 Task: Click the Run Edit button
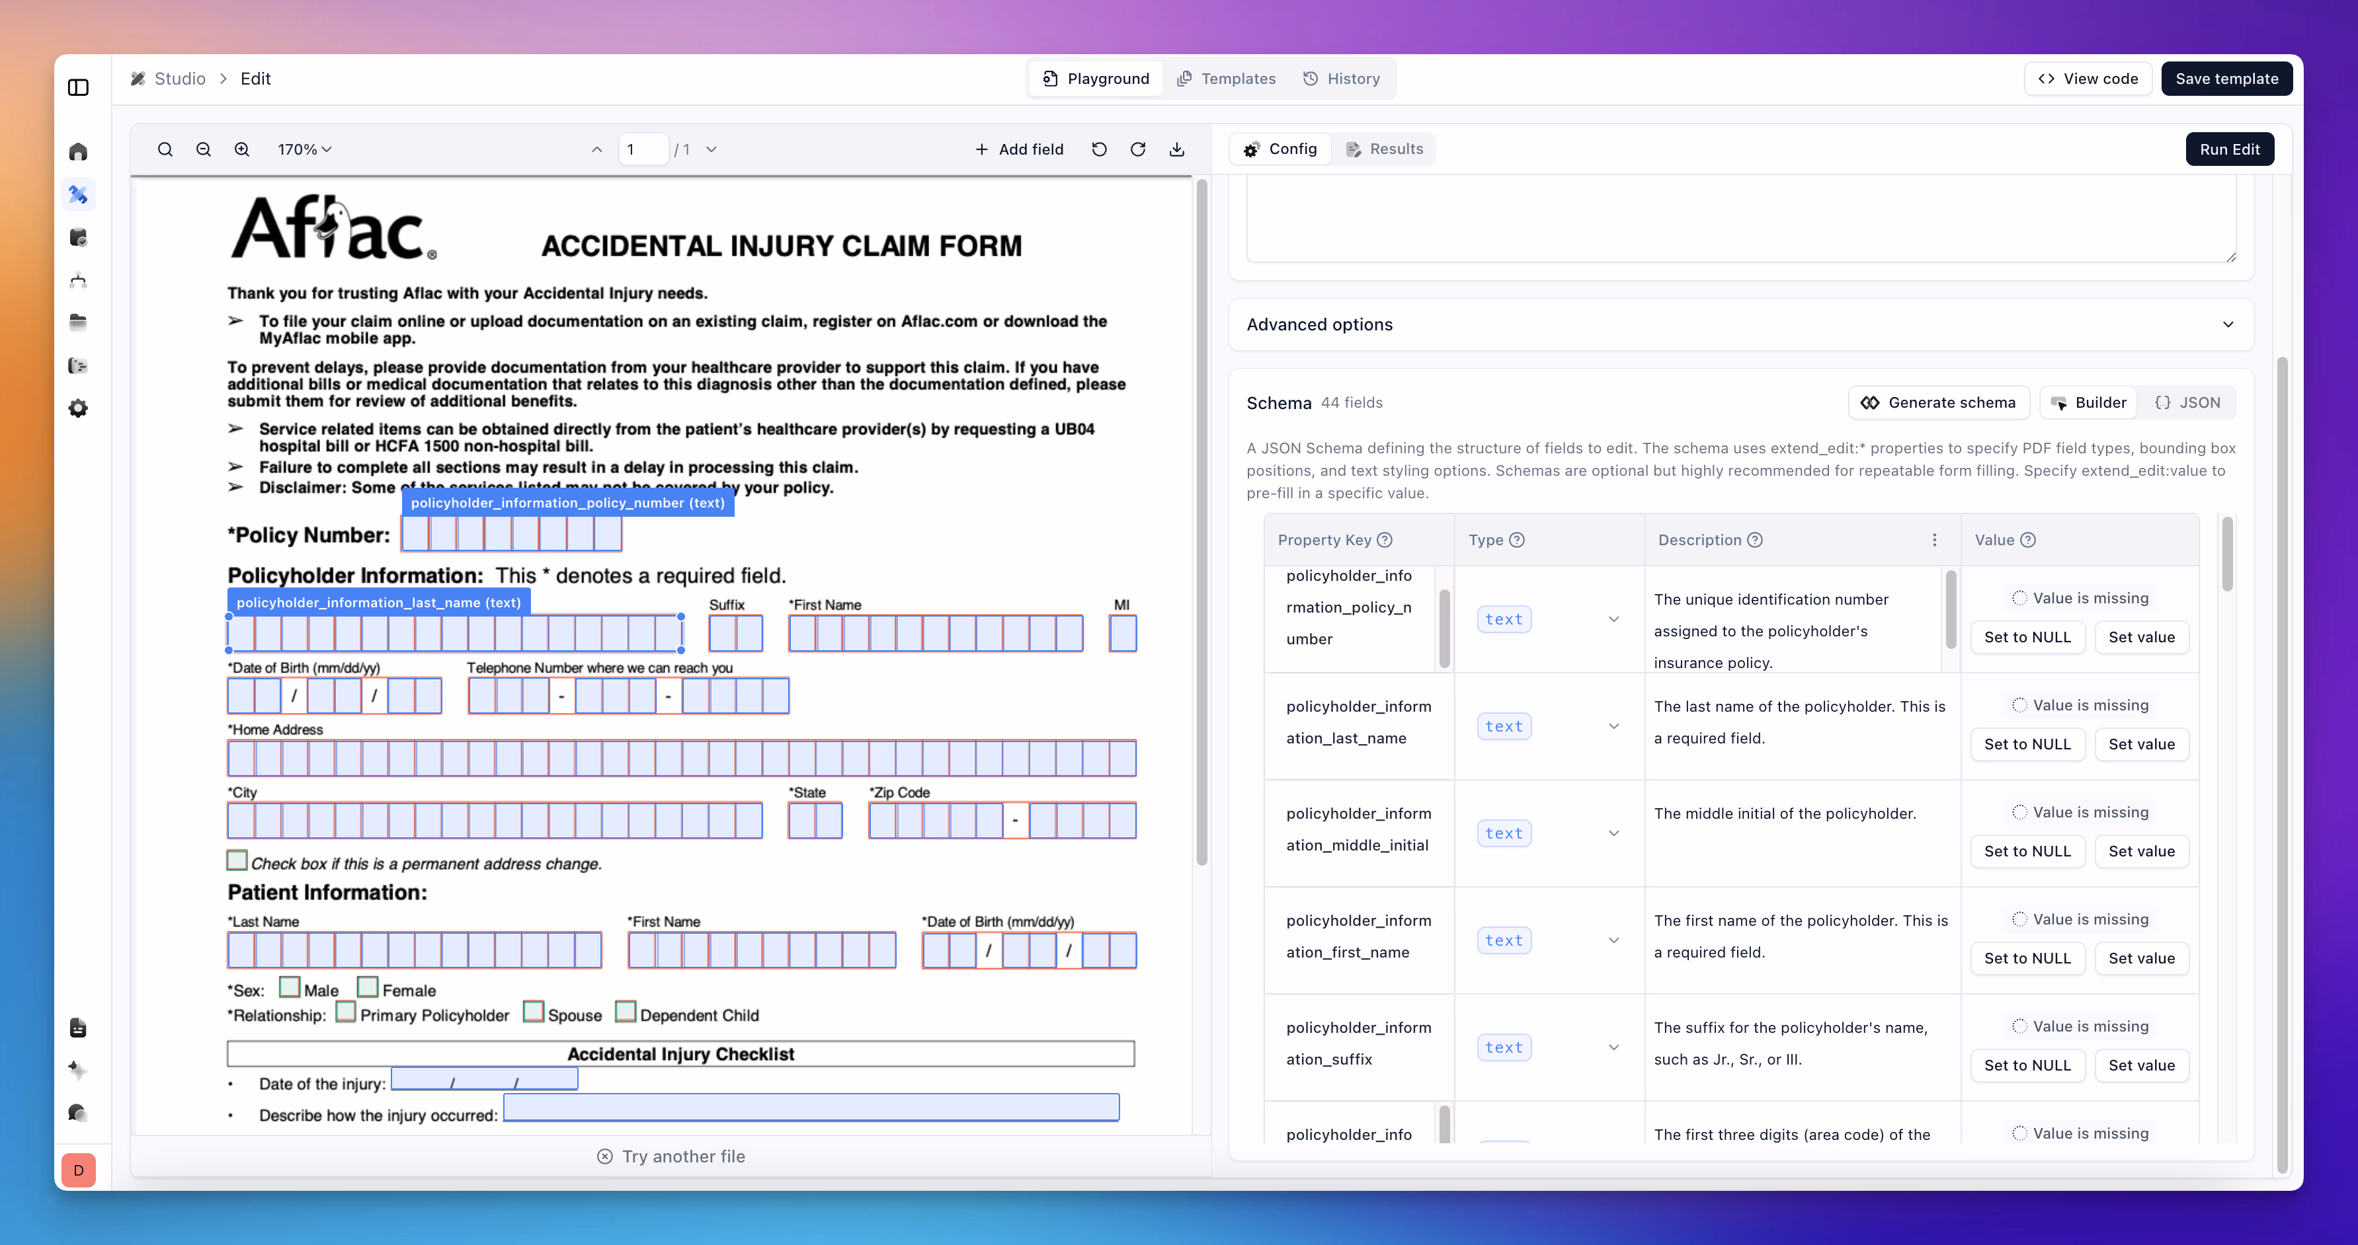click(2229, 149)
